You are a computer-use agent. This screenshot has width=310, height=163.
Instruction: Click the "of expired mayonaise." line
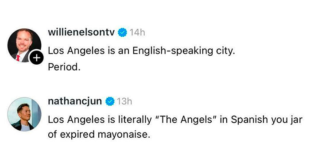click(99, 135)
